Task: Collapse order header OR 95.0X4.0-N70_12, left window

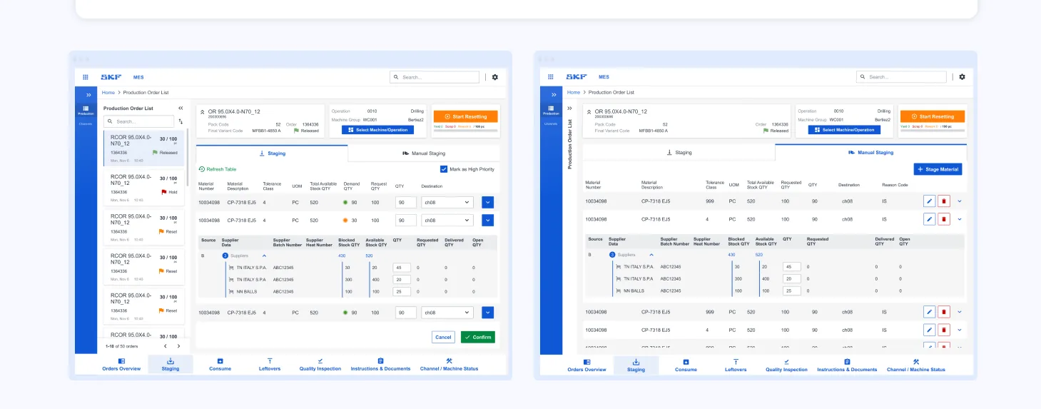Action: click(202, 112)
